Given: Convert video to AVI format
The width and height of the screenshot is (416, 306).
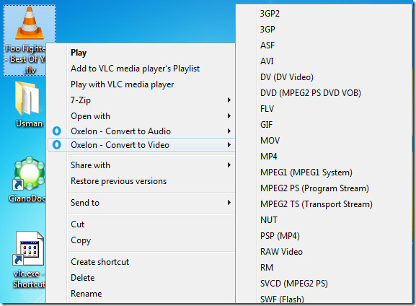Looking at the screenshot, I should pos(267,61).
